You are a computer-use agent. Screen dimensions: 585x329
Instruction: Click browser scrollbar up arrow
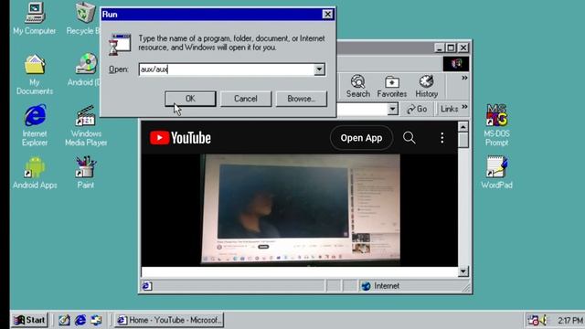point(463,127)
